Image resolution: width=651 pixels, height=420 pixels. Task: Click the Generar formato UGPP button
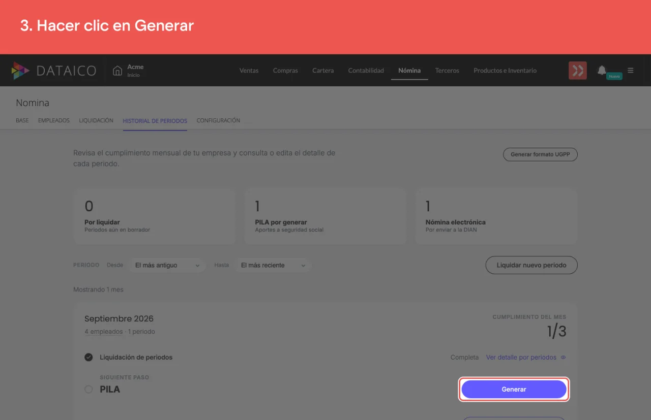(x=540, y=154)
